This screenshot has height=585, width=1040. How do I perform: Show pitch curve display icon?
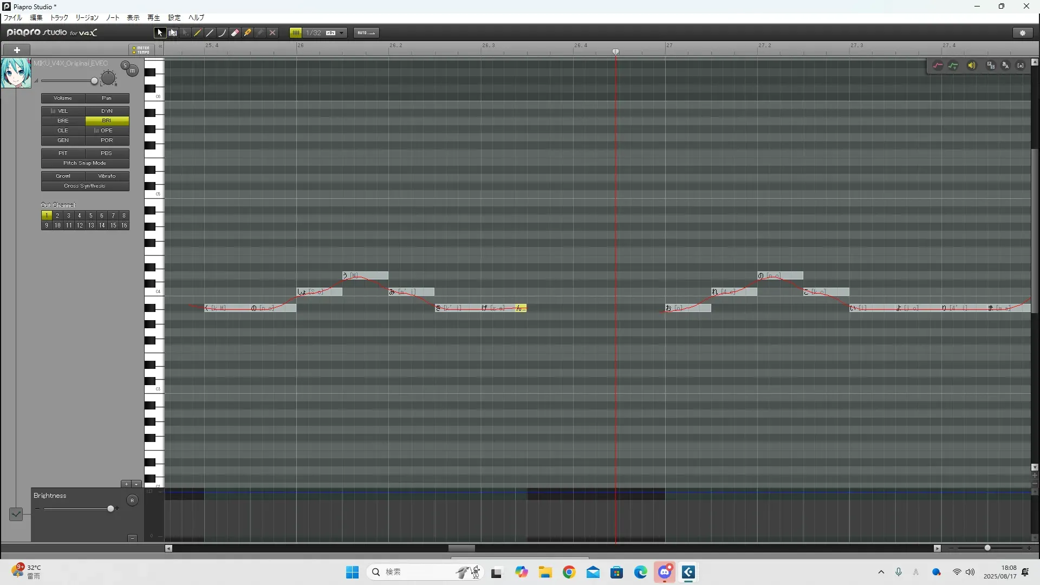[x=938, y=66]
